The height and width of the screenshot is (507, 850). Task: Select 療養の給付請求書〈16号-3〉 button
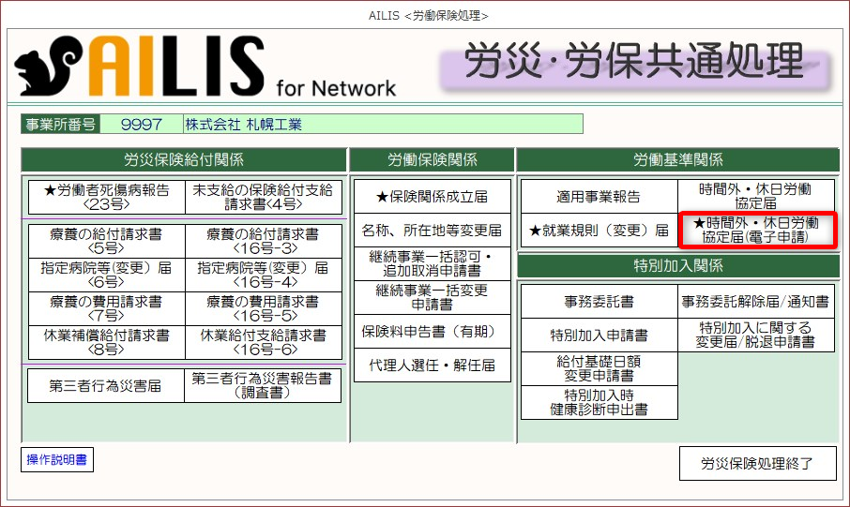pyautogui.click(x=263, y=241)
